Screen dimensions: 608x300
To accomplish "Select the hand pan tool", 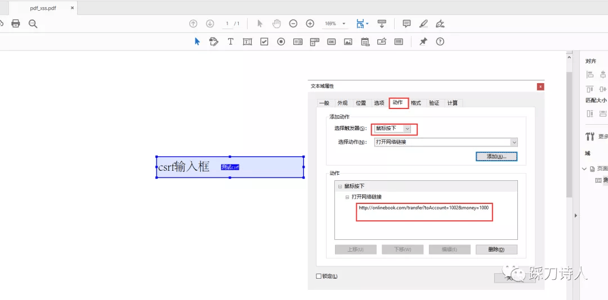I will pos(276,24).
